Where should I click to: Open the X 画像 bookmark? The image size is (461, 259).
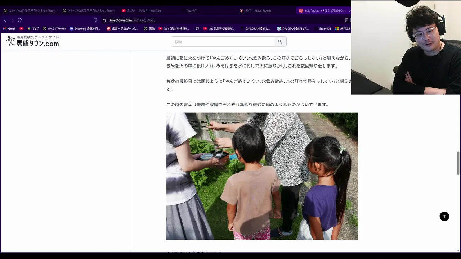[x=149, y=28]
